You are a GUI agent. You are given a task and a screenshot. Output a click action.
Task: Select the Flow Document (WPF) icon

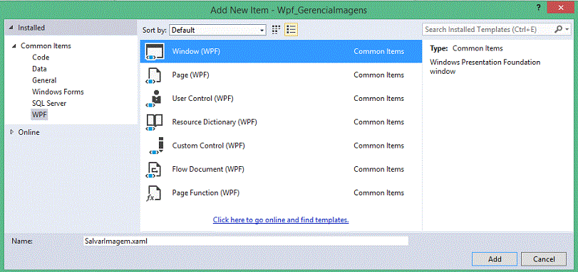pyautogui.click(x=154, y=169)
